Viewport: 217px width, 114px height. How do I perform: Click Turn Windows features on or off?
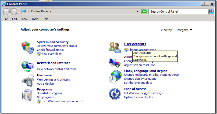point(62,101)
